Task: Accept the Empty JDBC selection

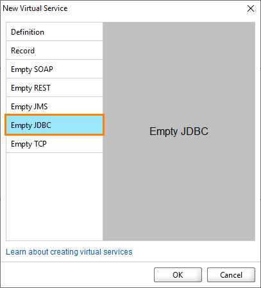Action: tap(178, 274)
